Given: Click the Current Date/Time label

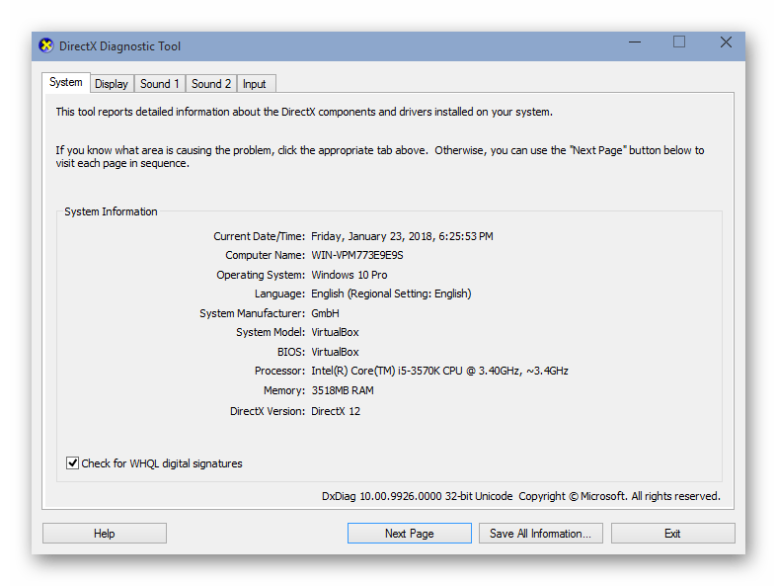Looking at the screenshot, I should tap(260, 236).
